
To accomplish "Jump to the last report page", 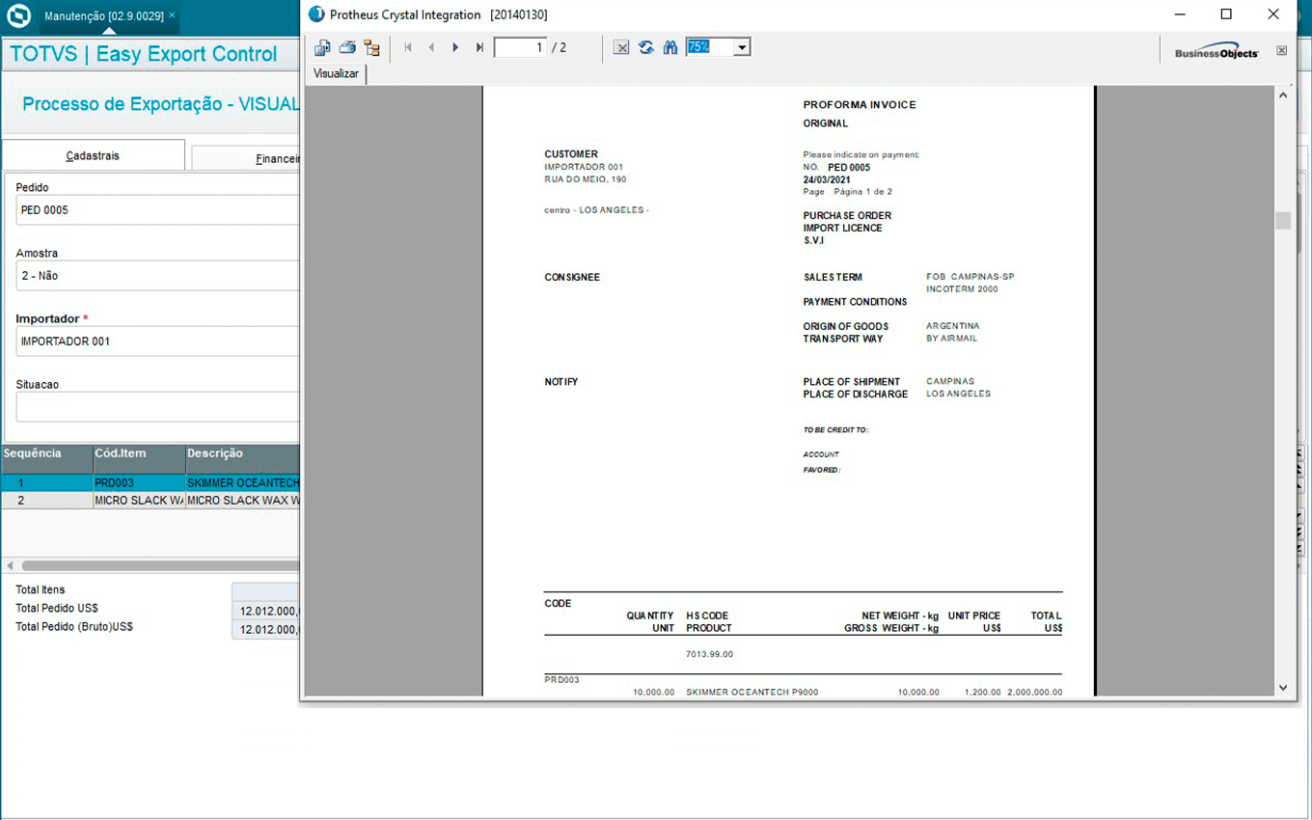I will tap(479, 47).
